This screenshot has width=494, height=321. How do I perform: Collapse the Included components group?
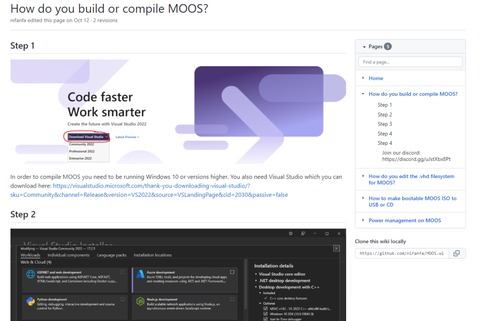(260, 293)
